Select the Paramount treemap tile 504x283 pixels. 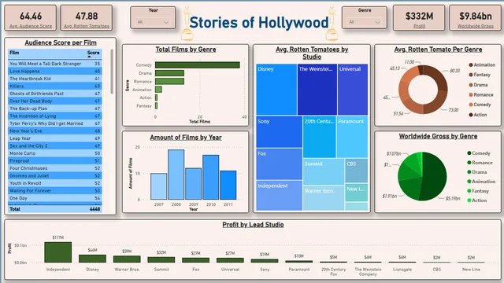click(352, 137)
